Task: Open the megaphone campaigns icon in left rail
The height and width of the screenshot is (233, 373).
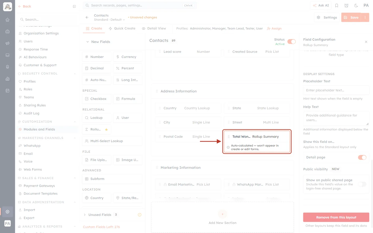Action: 8,43
